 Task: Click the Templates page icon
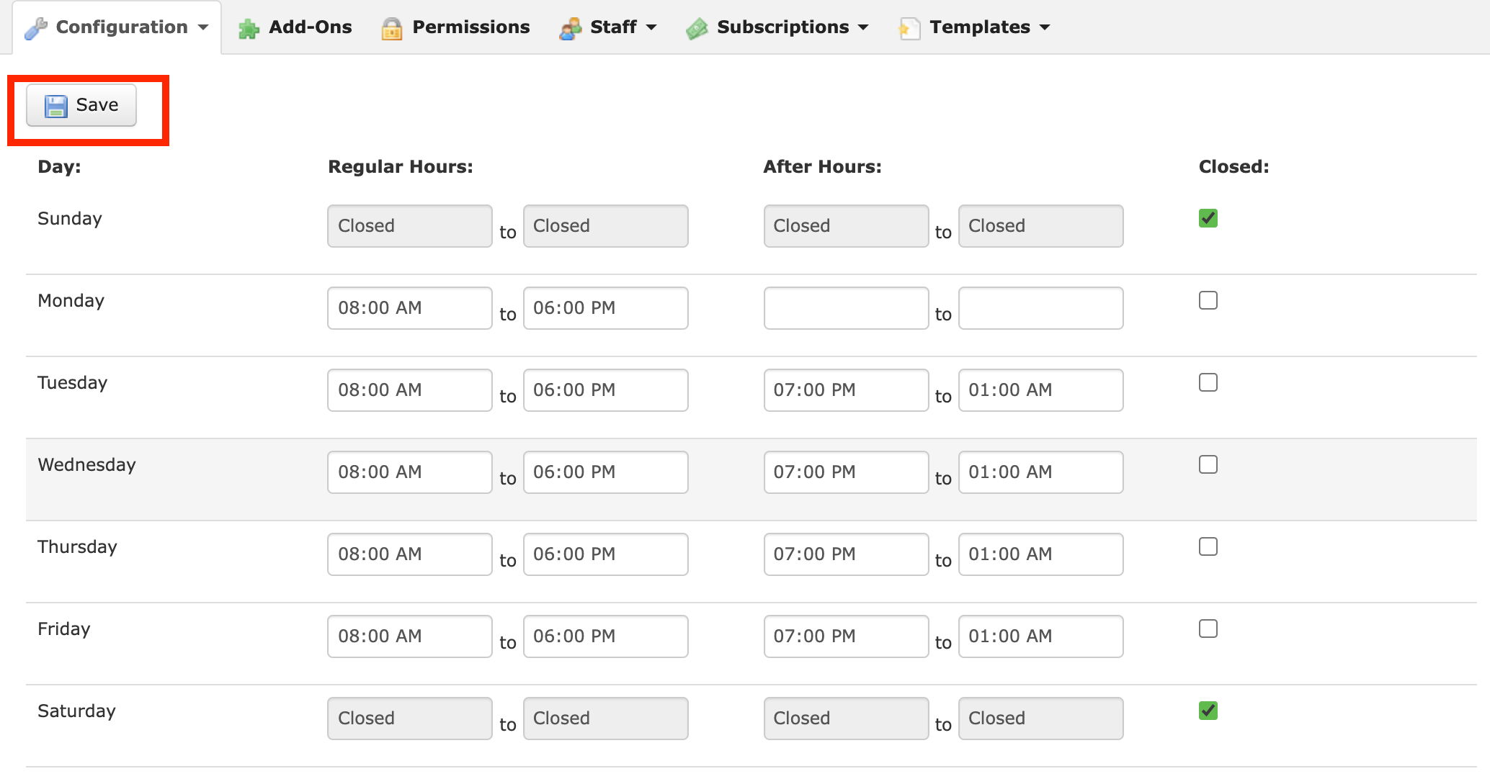[x=909, y=29]
